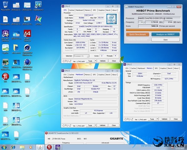Image resolution: width=187 pixels, height=150 pixels.
Task: Click the BIOS Date value 12/17/2015
Action: pyautogui.click(x=95, y=104)
